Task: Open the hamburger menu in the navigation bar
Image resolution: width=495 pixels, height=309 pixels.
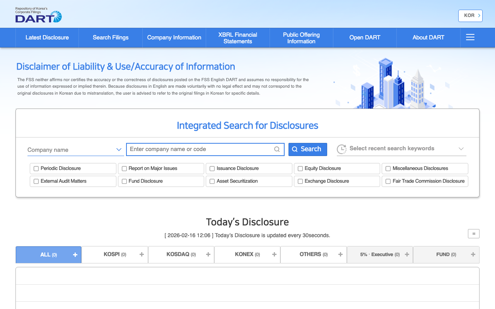Action: point(470,37)
